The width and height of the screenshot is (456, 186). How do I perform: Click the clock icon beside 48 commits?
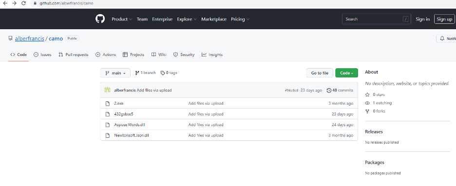coord(329,91)
